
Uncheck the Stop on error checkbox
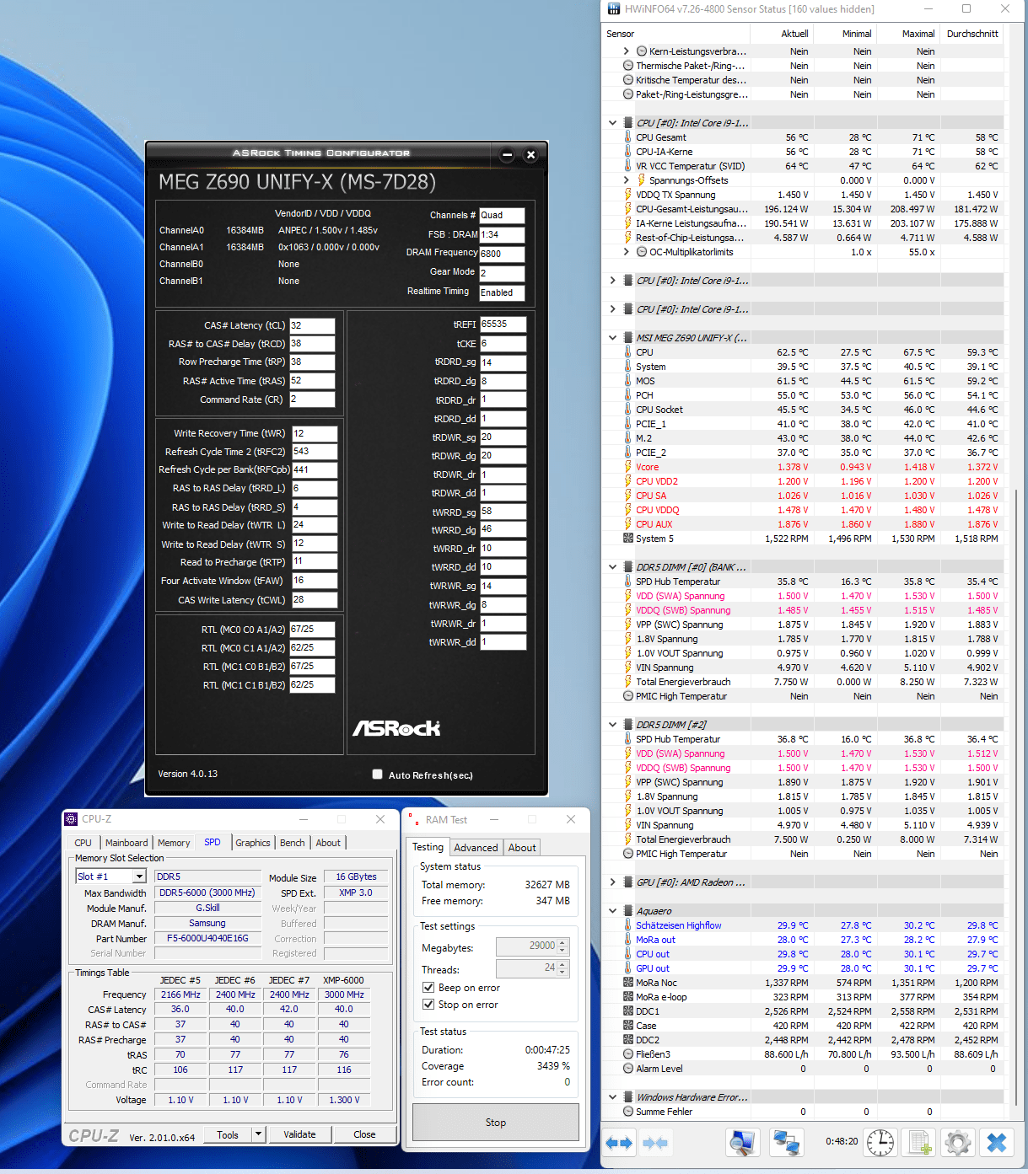[x=428, y=1005]
